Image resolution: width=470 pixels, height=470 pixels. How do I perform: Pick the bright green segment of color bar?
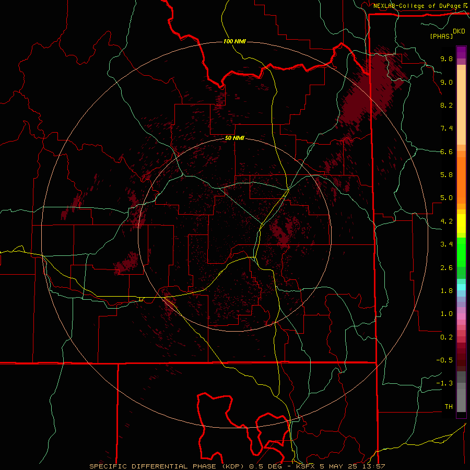pyautogui.click(x=461, y=252)
